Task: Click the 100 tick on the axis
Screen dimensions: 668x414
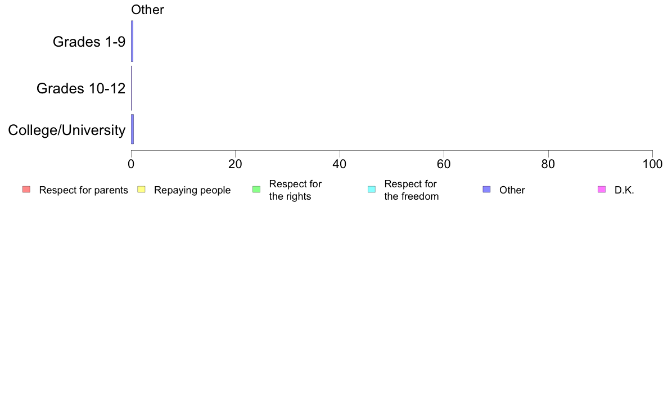Action: pos(652,164)
